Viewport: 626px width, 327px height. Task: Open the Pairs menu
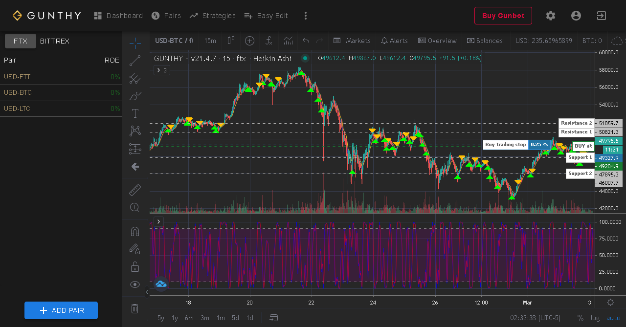(x=166, y=16)
